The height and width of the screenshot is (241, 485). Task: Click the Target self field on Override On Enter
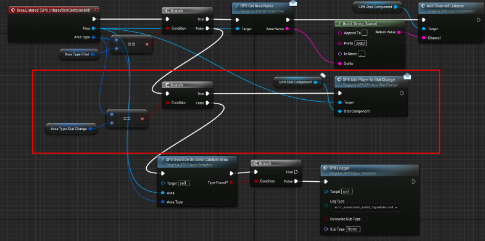click(x=184, y=183)
